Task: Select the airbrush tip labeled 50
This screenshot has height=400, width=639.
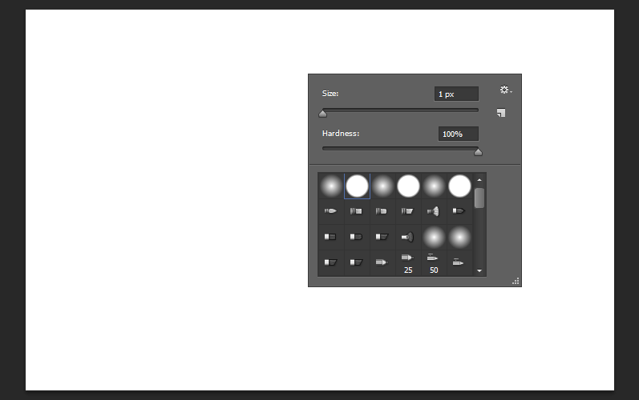Action: (x=434, y=263)
